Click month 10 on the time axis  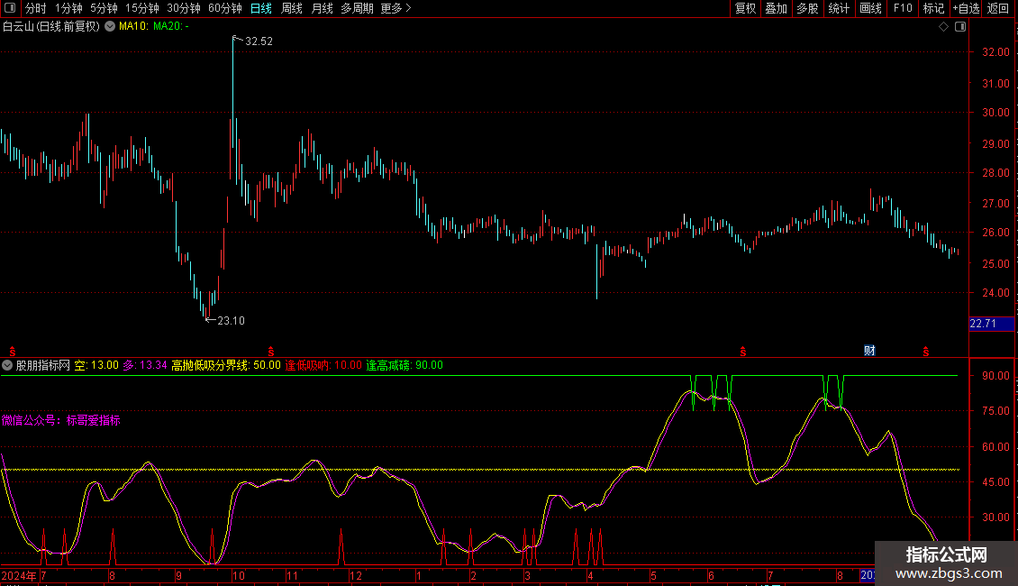click(238, 575)
